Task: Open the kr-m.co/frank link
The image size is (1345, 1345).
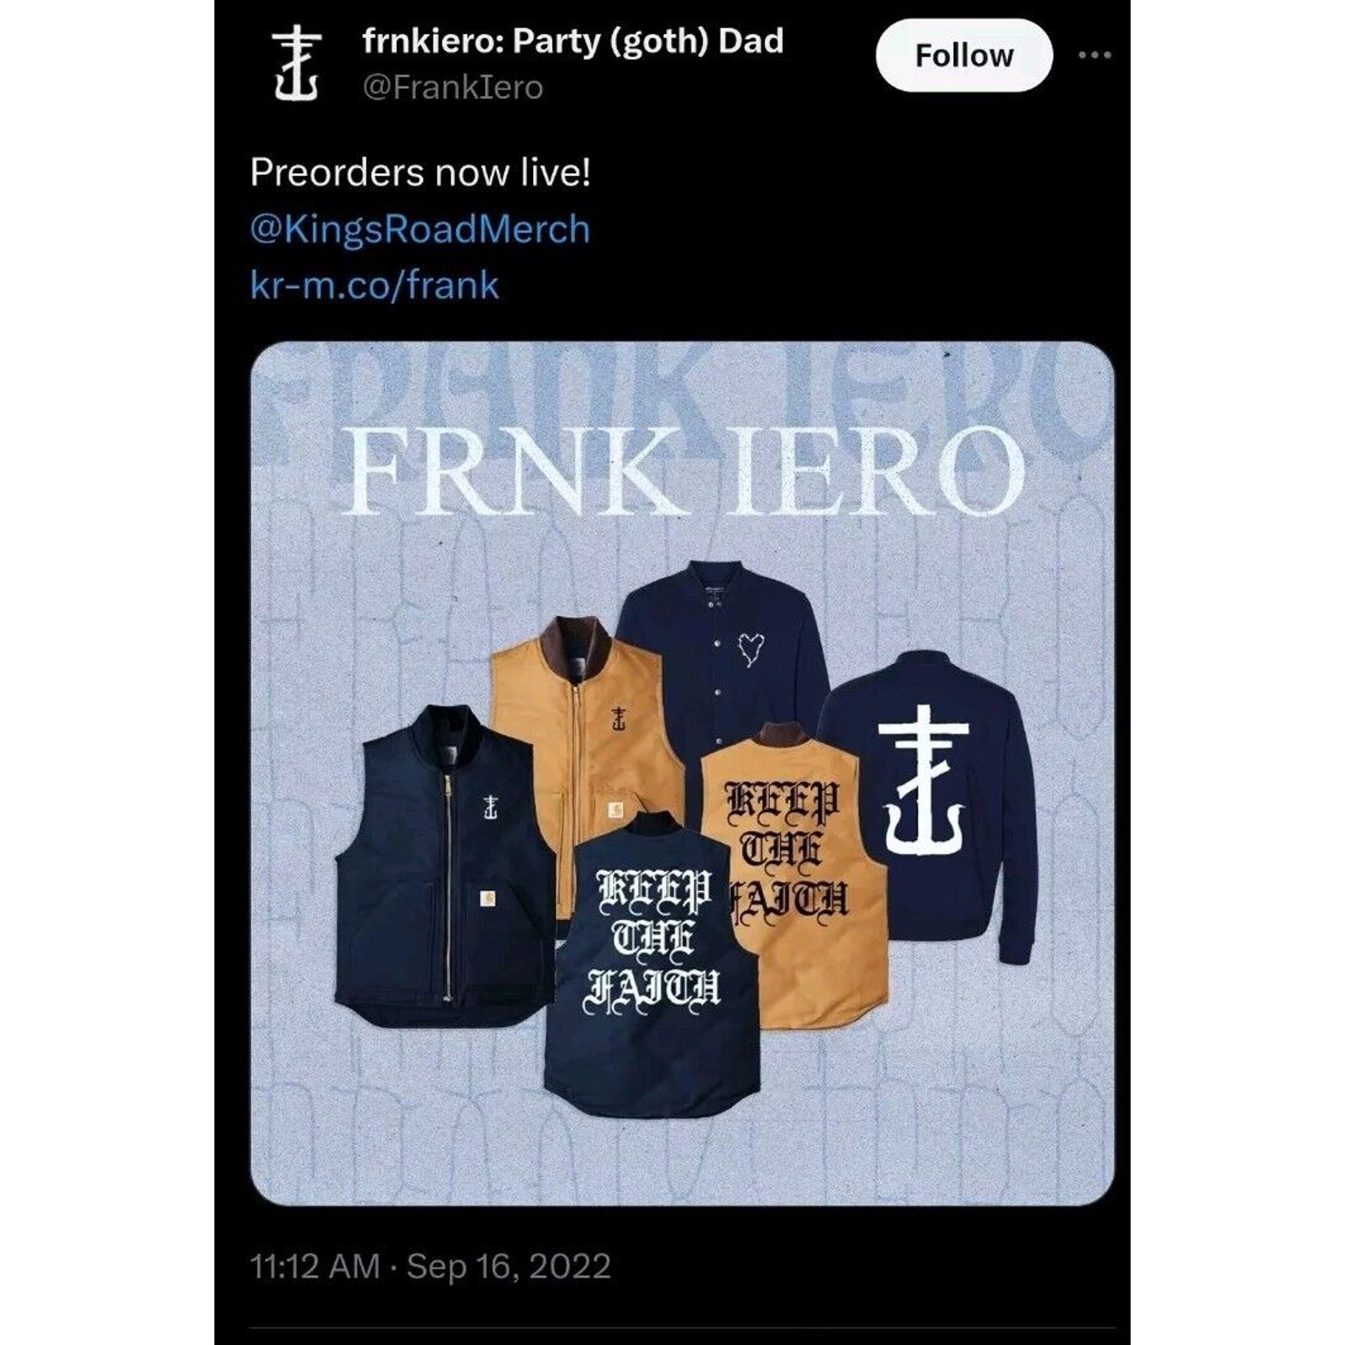Action: click(374, 285)
